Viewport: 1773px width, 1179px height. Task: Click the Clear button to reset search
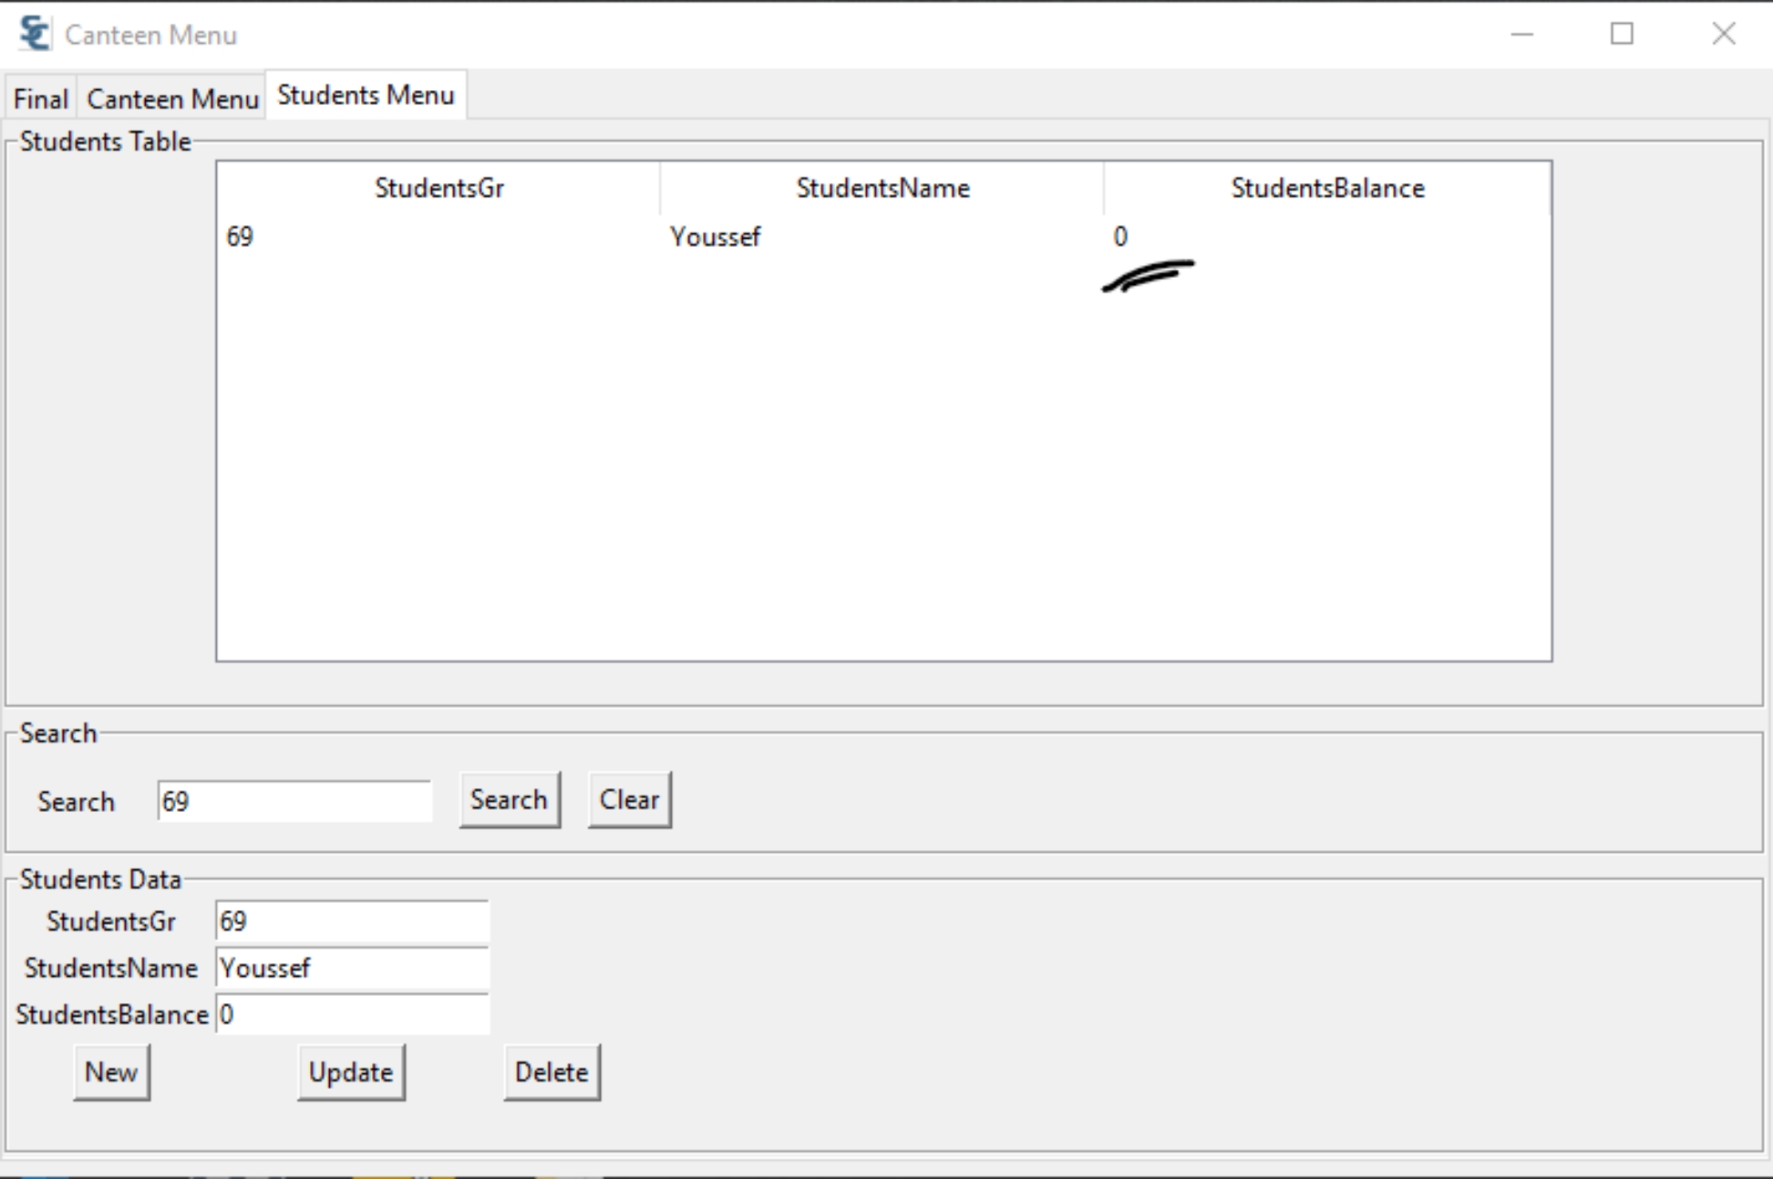pos(629,800)
